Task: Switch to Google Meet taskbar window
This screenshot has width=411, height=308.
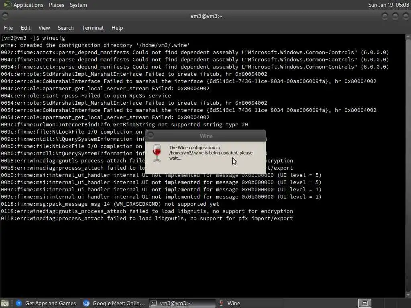Action: point(114,303)
